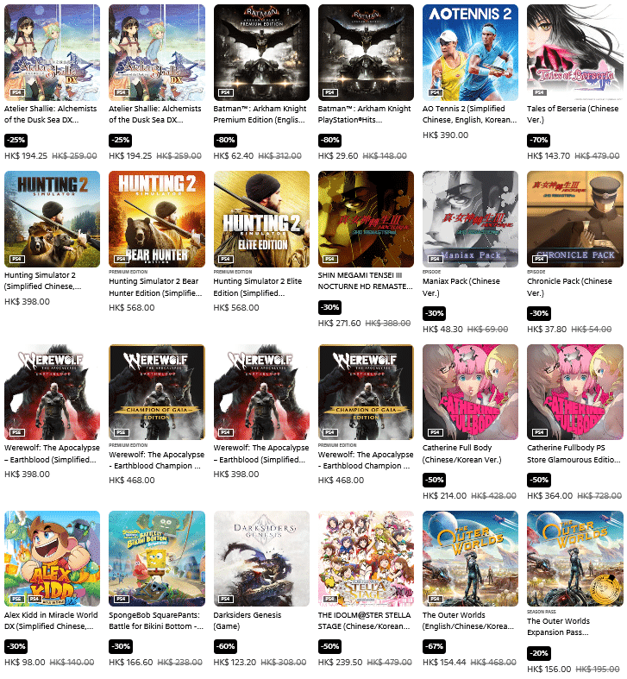Screen dimensions: 627x679
Task: Click the -67% discount badge for The Outer Worlds
Action: [435, 646]
